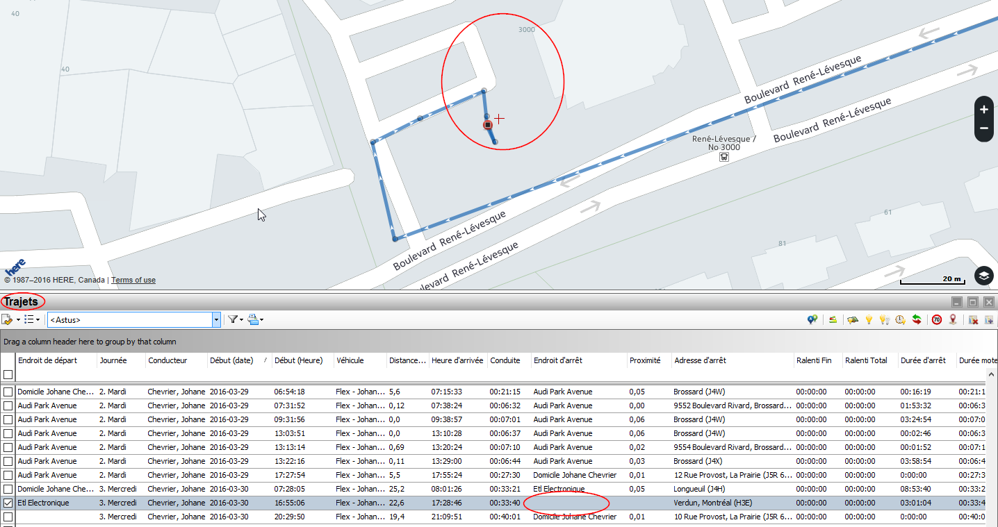
Task: Click the stacked colored layers icon
Action: (x=833, y=320)
